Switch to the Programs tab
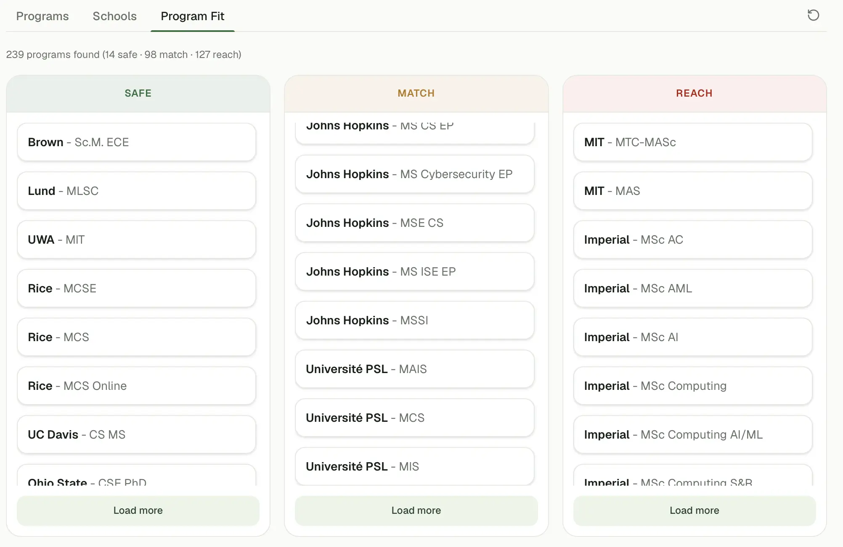843x547 pixels. [42, 16]
